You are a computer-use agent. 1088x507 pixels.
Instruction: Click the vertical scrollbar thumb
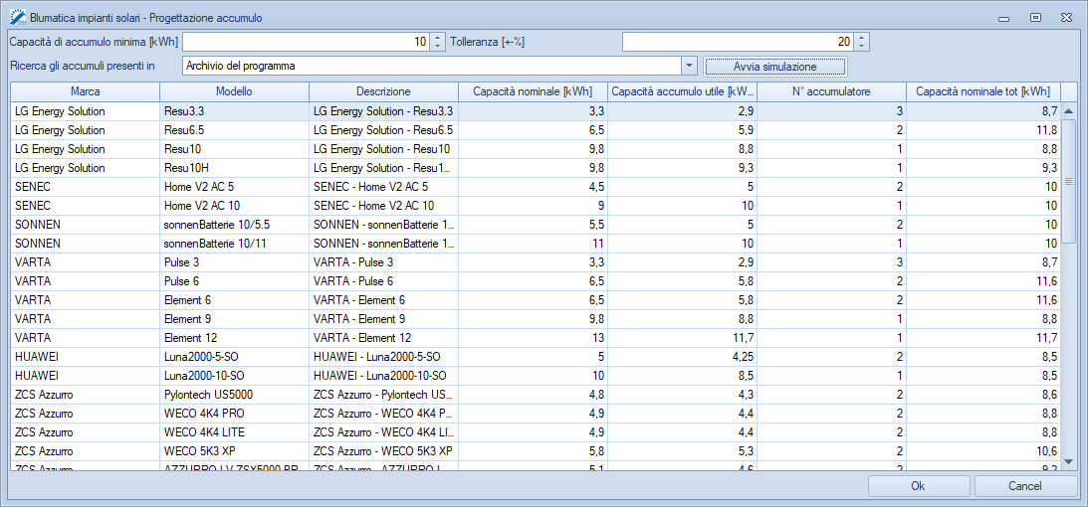click(x=1068, y=181)
